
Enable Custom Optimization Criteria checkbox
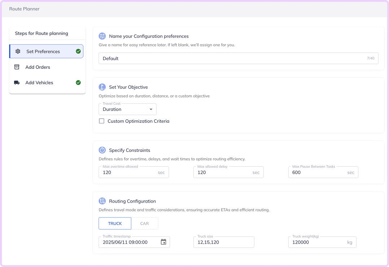pos(102,121)
